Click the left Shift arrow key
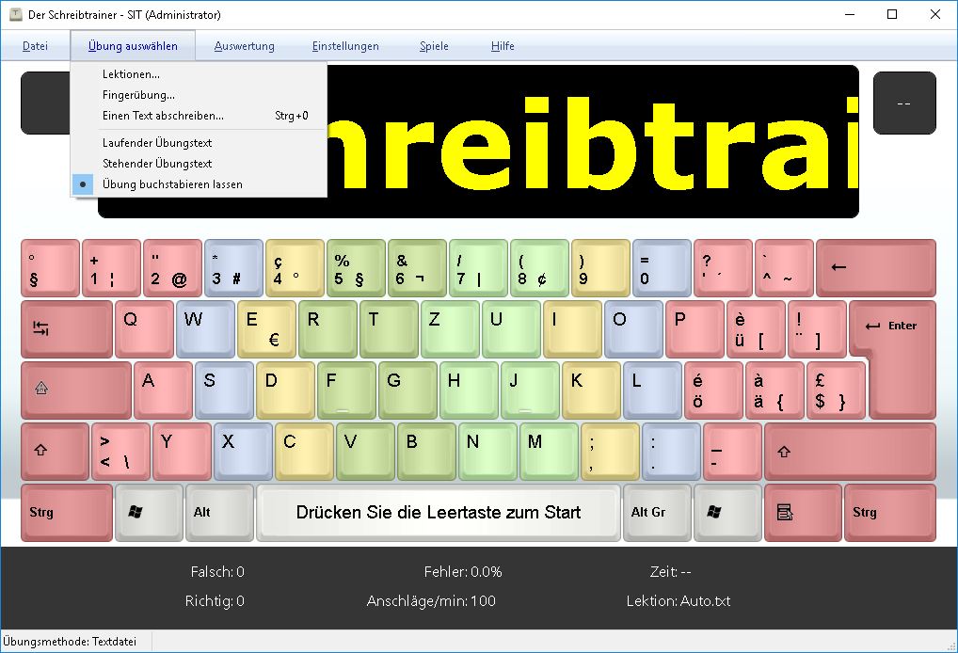 click(x=55, y=451)
